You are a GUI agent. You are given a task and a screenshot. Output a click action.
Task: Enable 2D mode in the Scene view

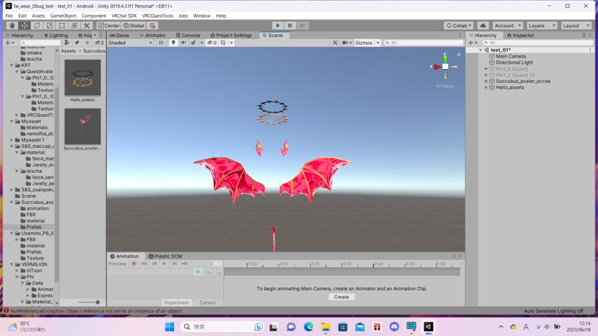(x=160, y=42)
